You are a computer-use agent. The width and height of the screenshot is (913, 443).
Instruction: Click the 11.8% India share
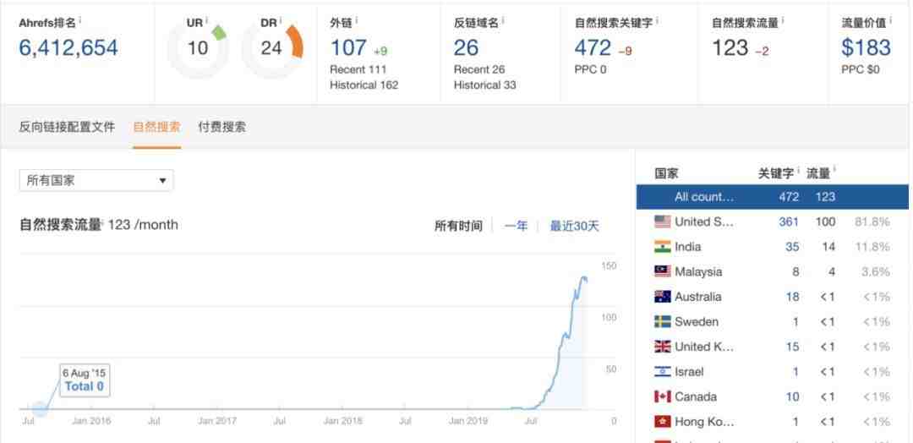(x=872, y=247)
